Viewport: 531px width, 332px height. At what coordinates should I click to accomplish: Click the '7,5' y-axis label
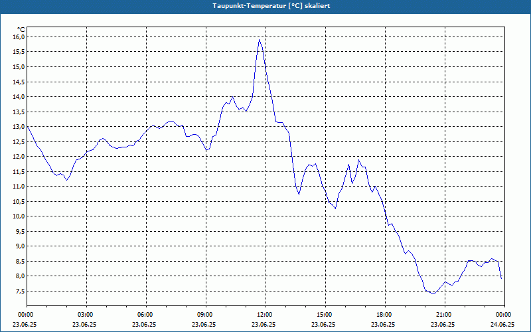(x=20, y=291)
